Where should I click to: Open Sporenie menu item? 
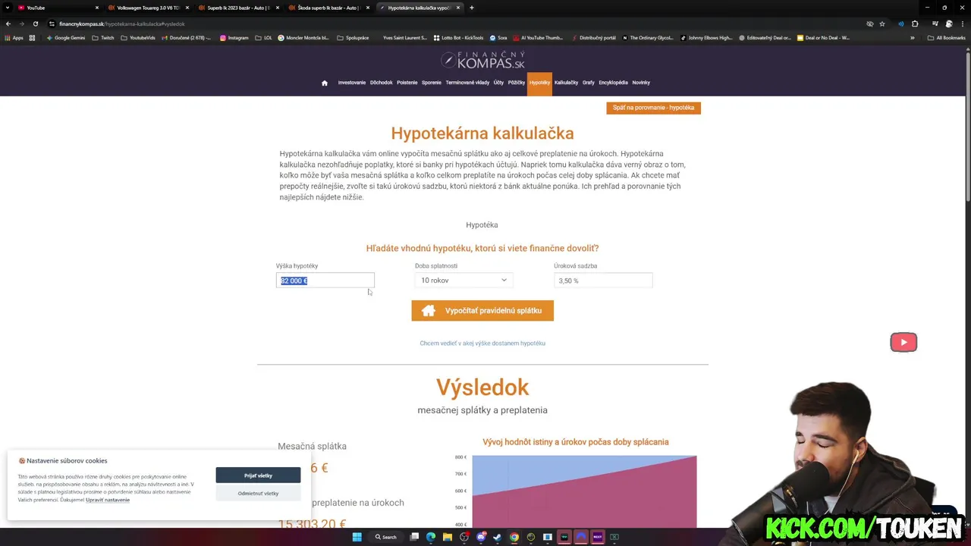point(432,83)
